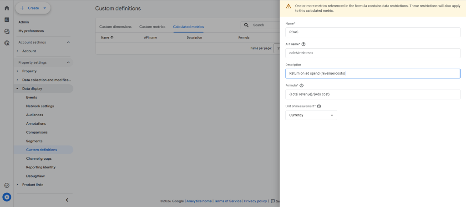This screenshot has height=207, width=466.
Task: Click the checkmark icon above Admin gear
Action: click(6, 185)
